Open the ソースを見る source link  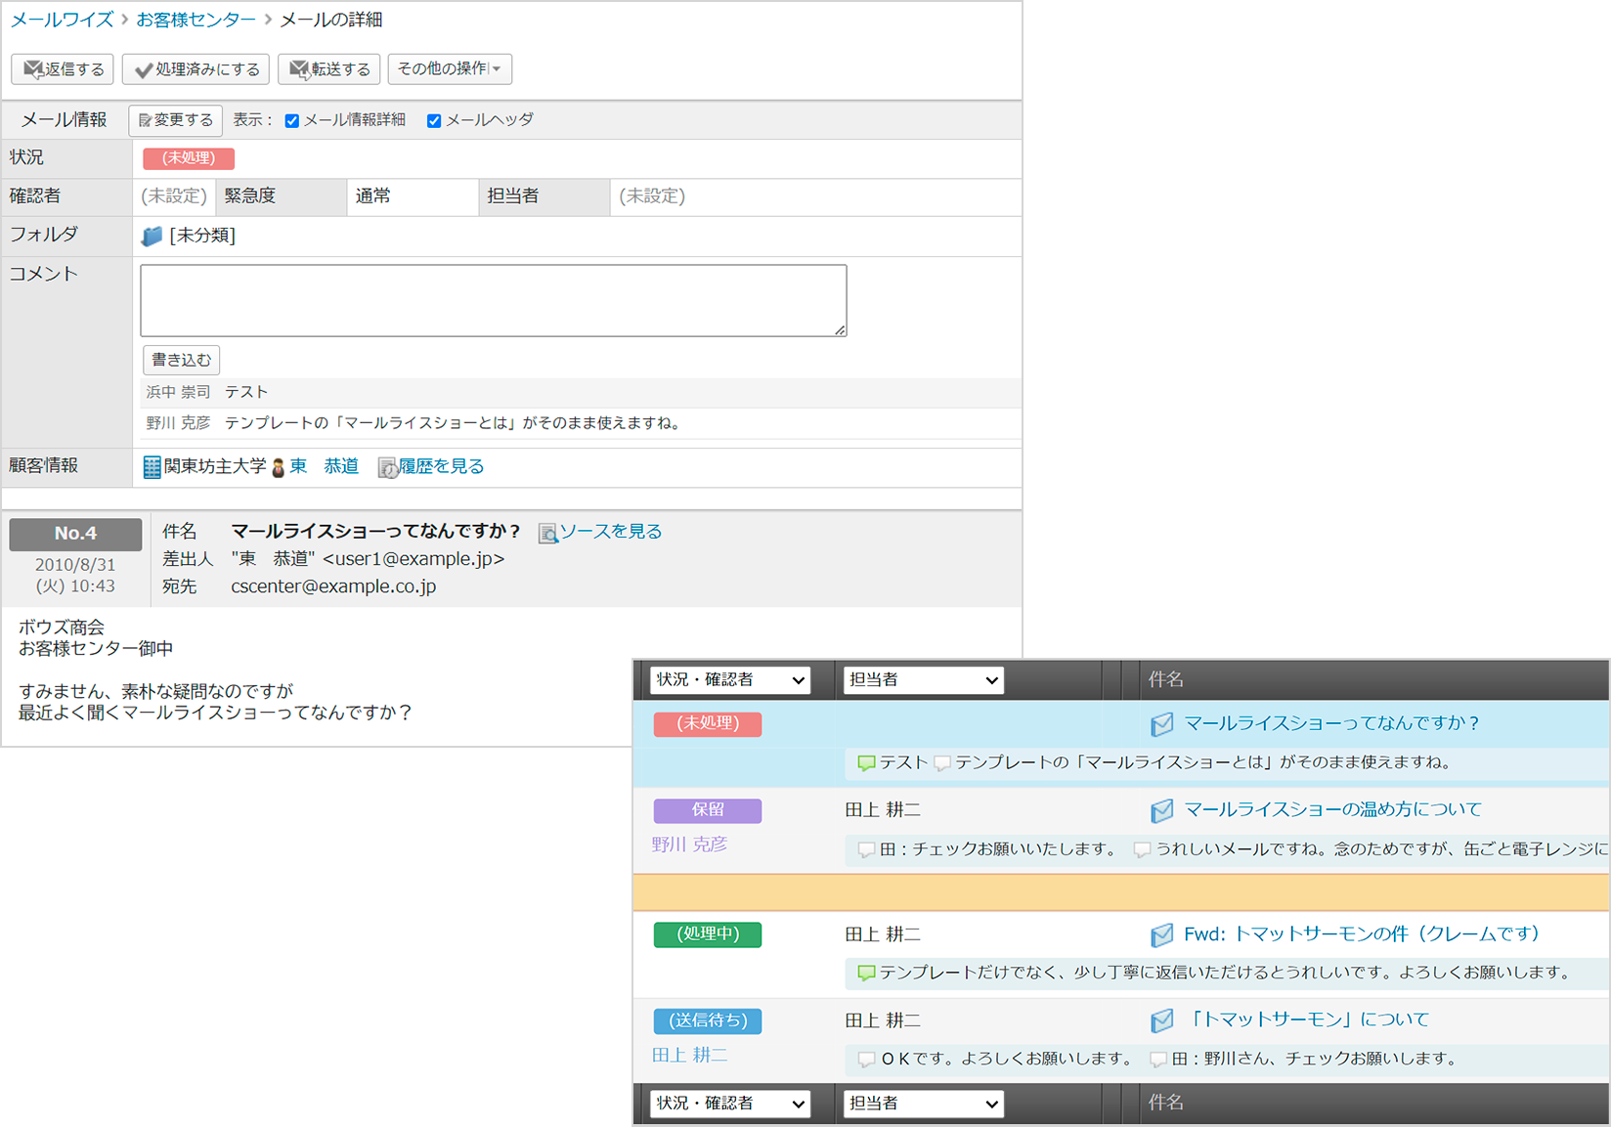click(611, 532)
